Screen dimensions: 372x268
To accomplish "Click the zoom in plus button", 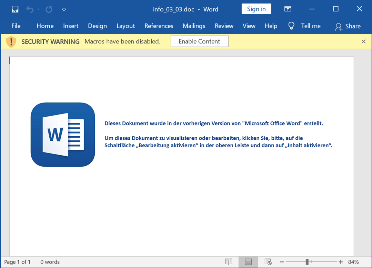I will [x=341, y=262].
